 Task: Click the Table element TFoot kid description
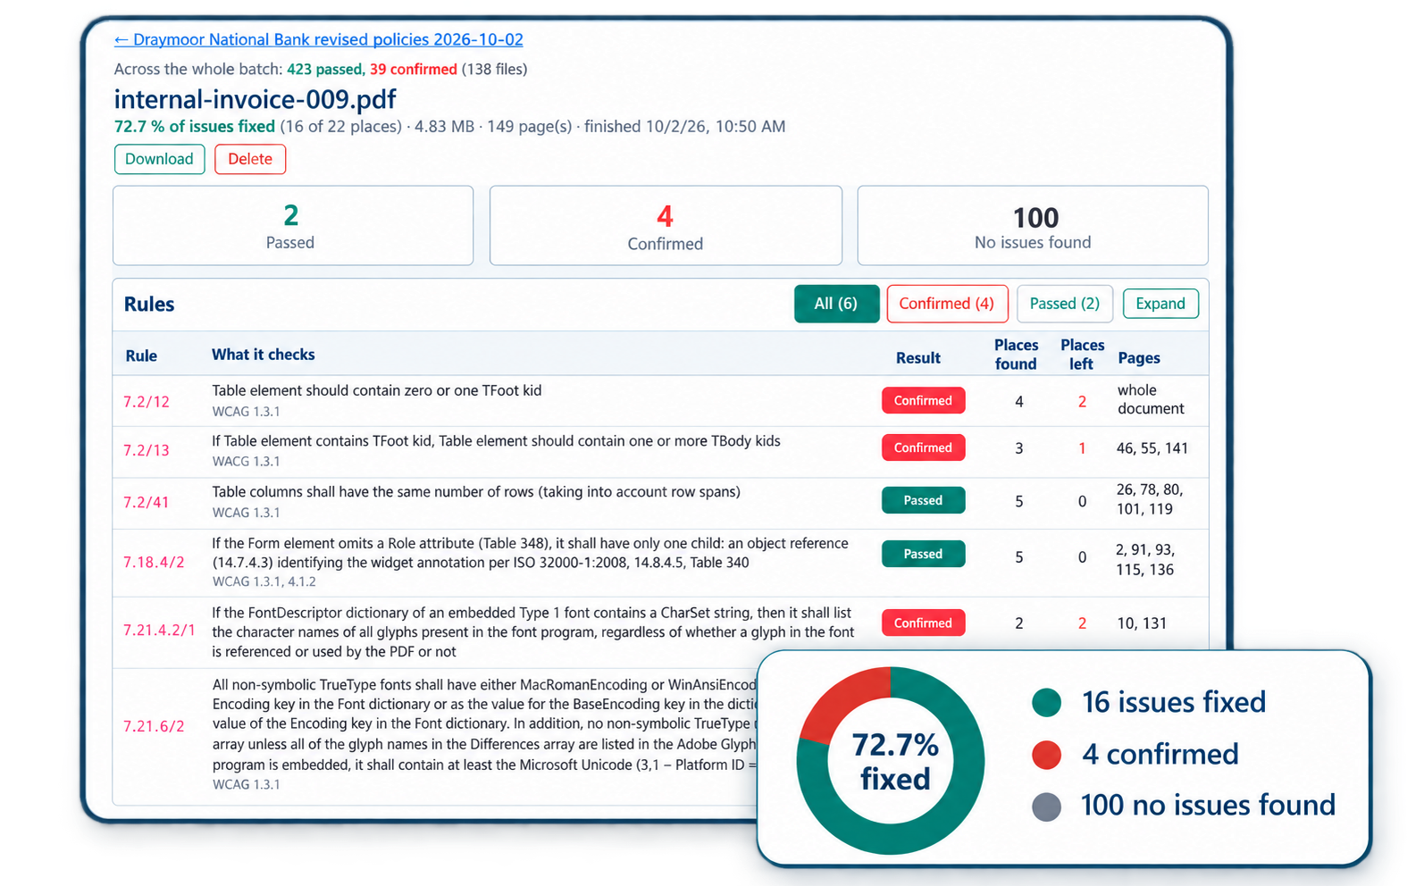pyautogui.click(x=376, y=390)
